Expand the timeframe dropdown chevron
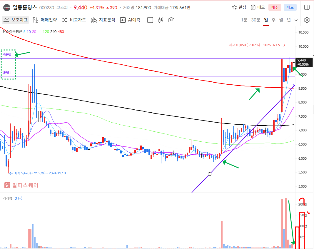Viewport: 314px width, 249px height. 296,20
